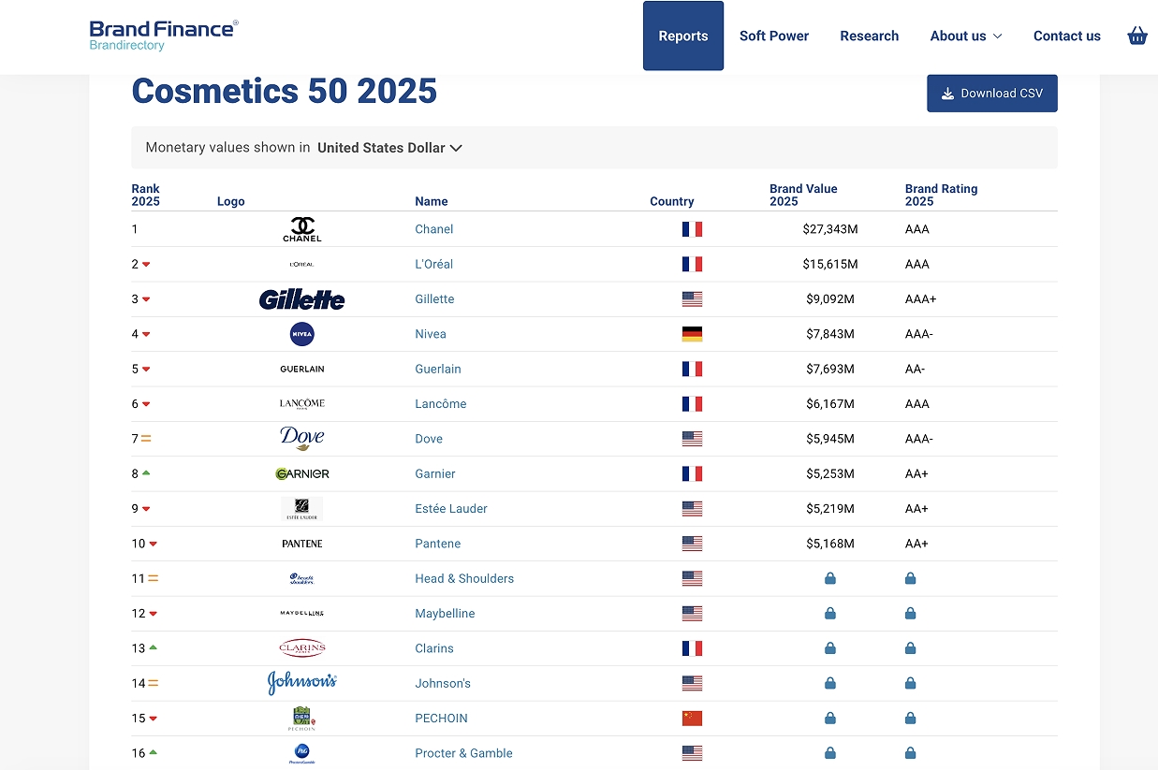
Task: Click the Johnson's logo
Action: click(302, 683)
